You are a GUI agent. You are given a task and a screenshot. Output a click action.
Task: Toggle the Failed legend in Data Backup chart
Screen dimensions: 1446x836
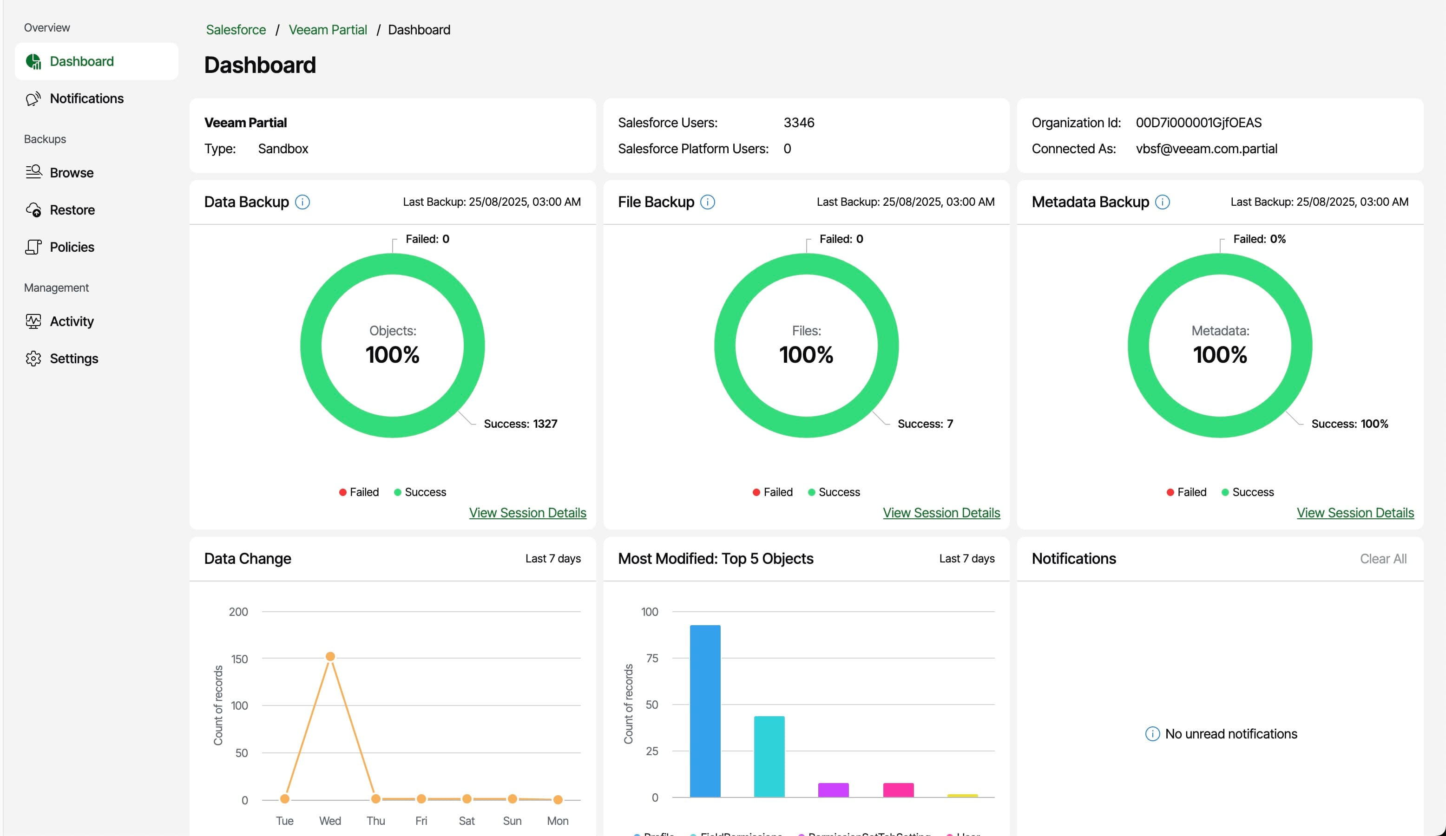tap(359, 492)
